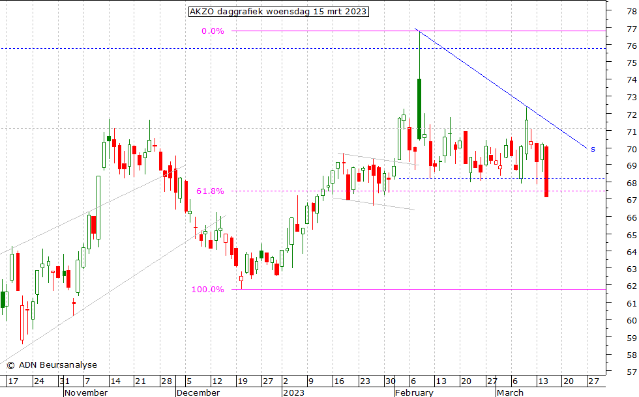Click price axis value 58
This screenshot has width=639, height=397.
pos(632,355)
